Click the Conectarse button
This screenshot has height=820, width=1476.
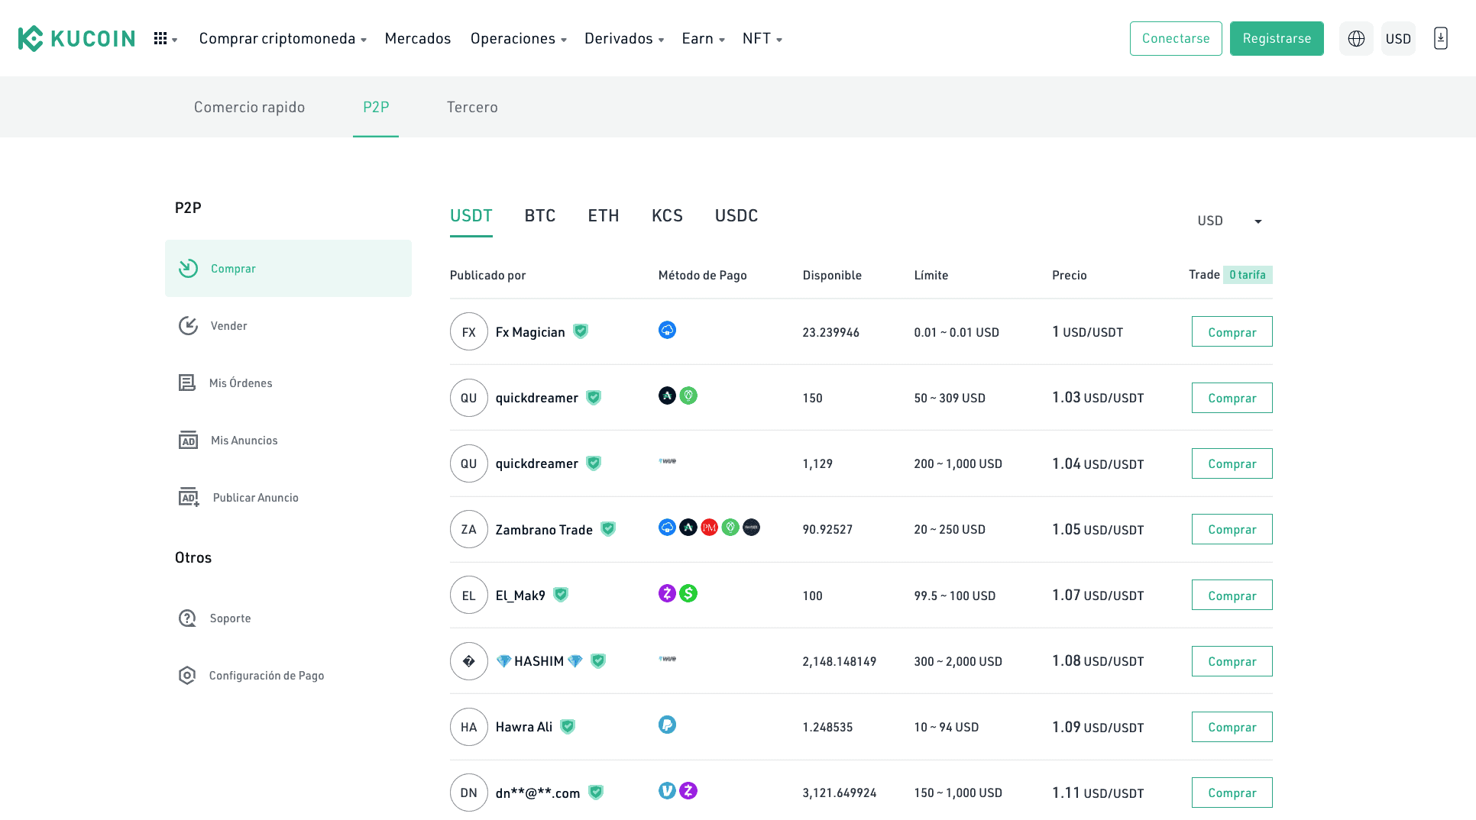click(x=1176, y=38)
